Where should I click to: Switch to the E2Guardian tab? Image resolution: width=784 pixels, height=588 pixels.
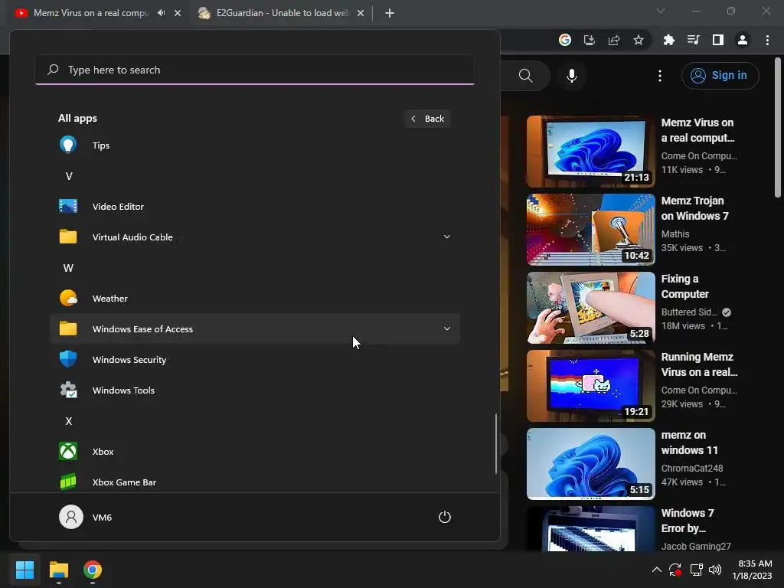pos(282,13)
